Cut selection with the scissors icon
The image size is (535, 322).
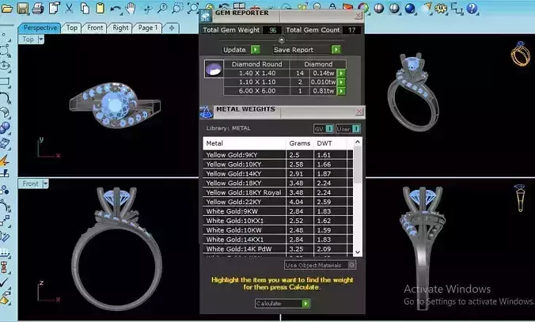point(70,8)
